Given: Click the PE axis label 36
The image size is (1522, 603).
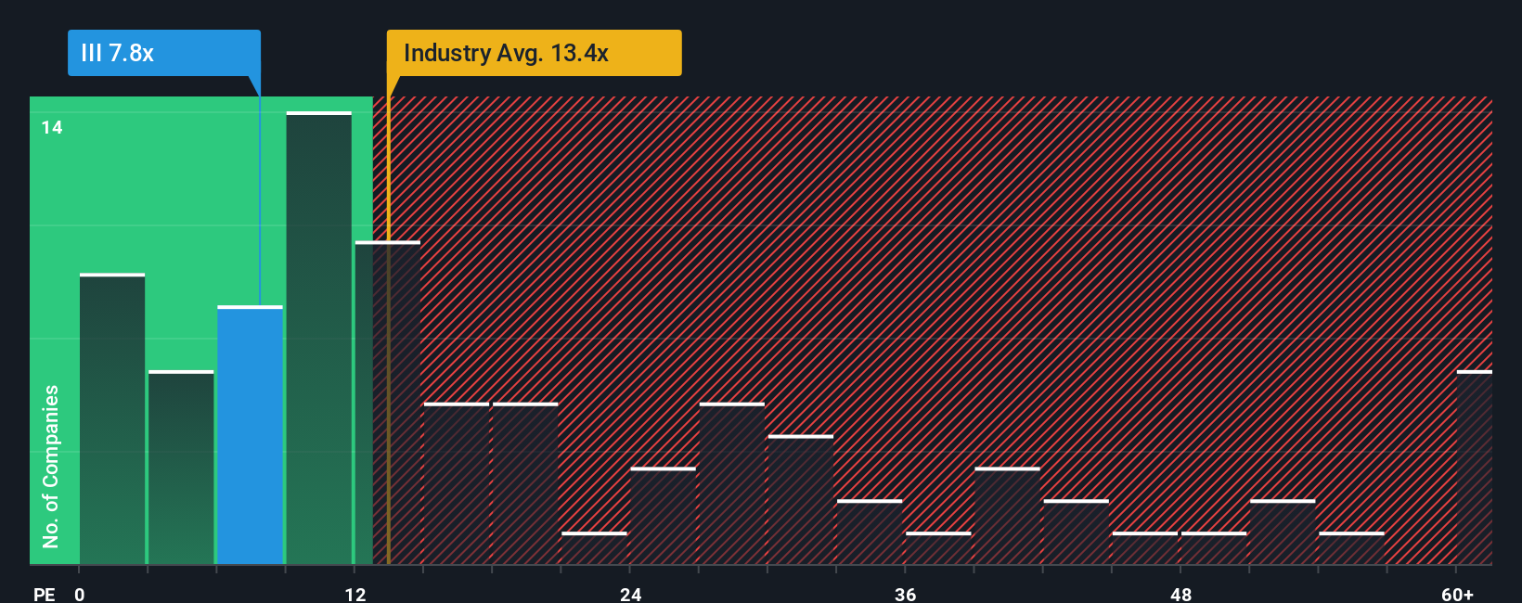Looking at the screenshot, I should [x=906, y=594].
